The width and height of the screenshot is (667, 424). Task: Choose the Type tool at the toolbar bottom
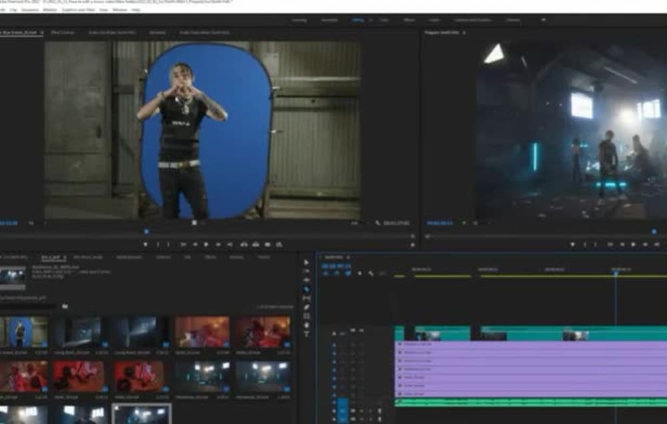click(x=306, y=333)
